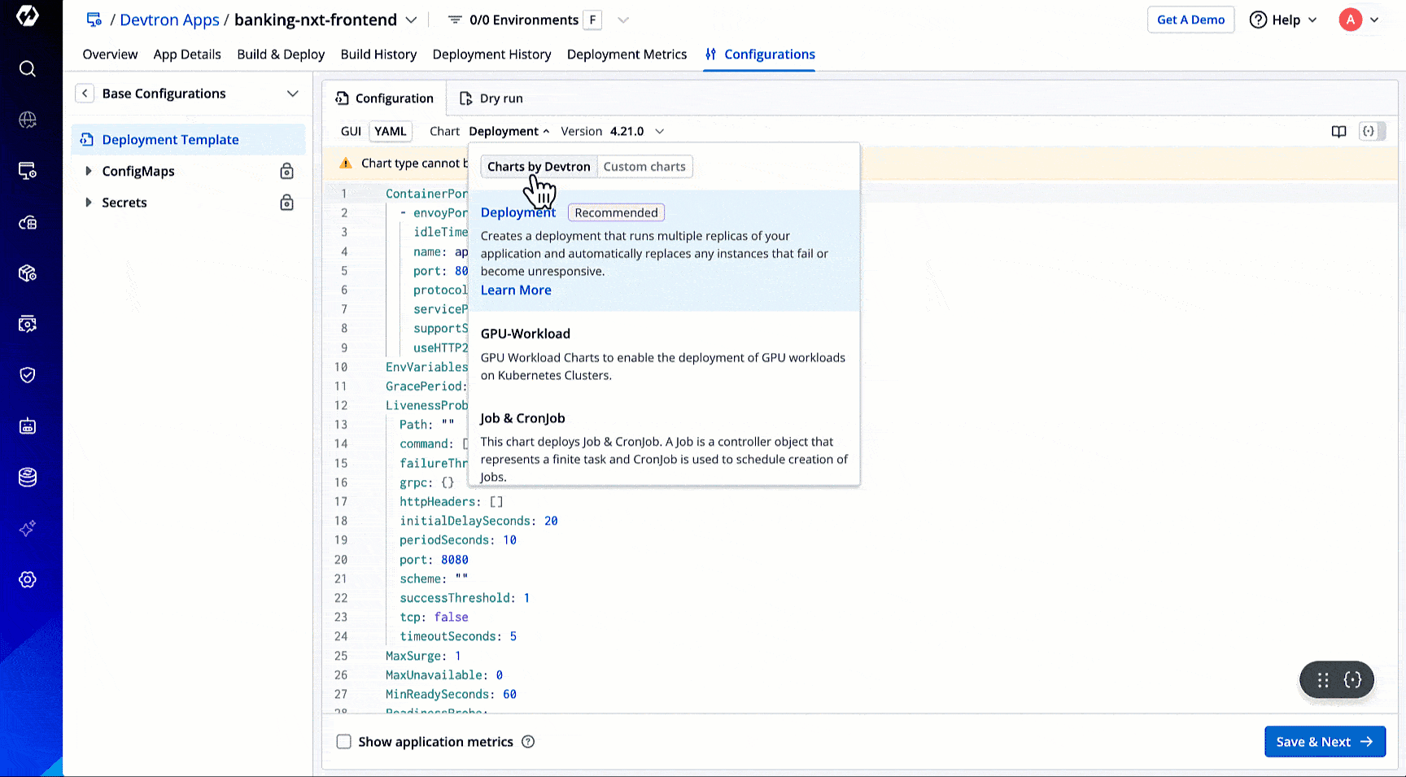
Task: Switch editor to GUI mode
Action: (351, 132)
